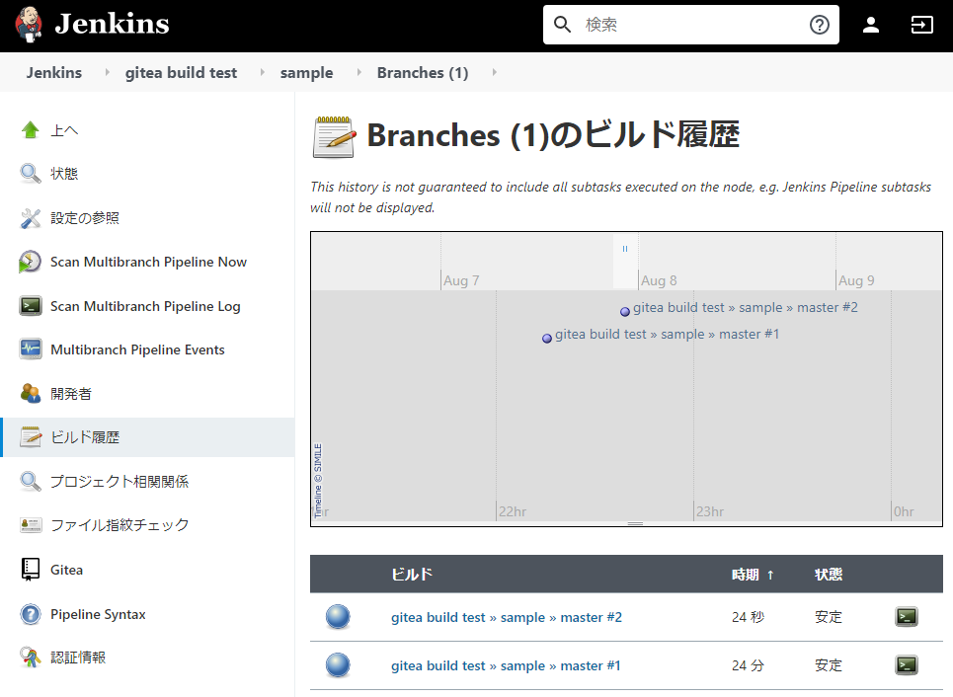Click the logout icon in header
The height and width of the screenshot is (697, 953).
(x=921, y=25)
